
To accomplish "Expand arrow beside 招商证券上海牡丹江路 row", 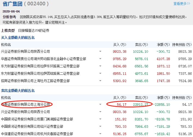I will [100, 81].
